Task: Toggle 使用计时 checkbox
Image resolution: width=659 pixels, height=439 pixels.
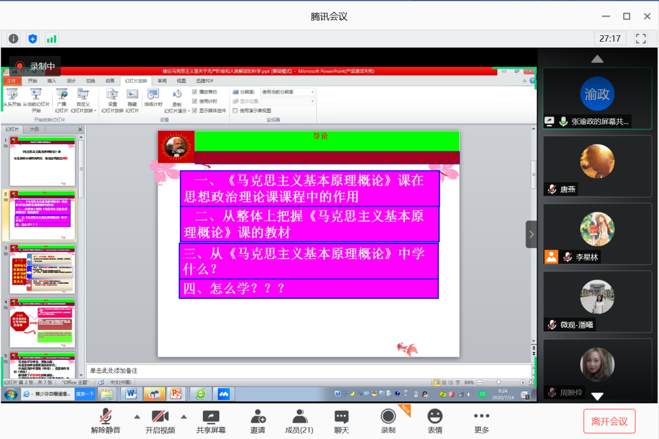Action: [195, 101]
